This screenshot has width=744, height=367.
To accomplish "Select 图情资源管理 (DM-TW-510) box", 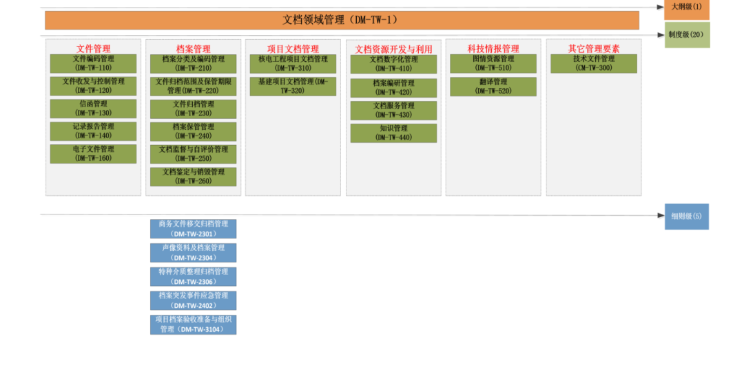I will 493,63.
